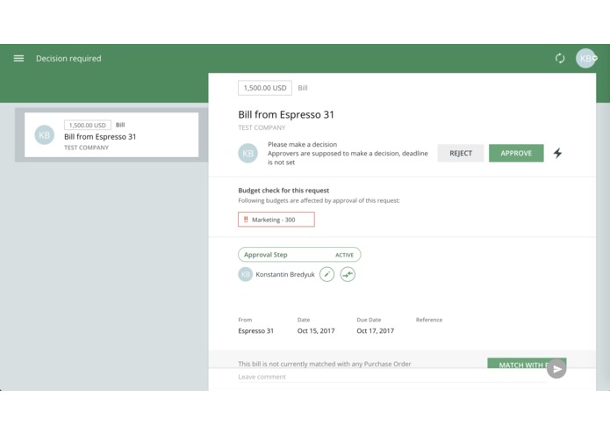The height and width of the screenshot is (434, 610).
Task: Open the KB user profile avatar in header
Action: [586, 58]
